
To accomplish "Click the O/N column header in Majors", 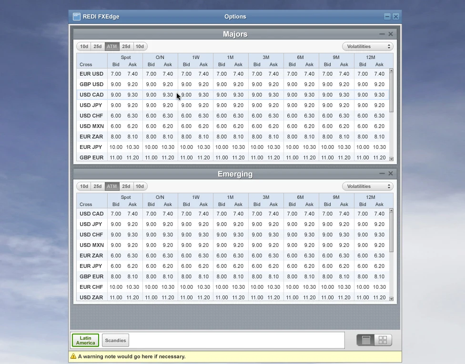I will (x=160, y=58).
